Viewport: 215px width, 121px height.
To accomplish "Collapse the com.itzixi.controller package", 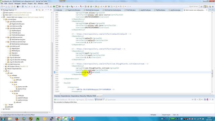I will pos(6,22).
